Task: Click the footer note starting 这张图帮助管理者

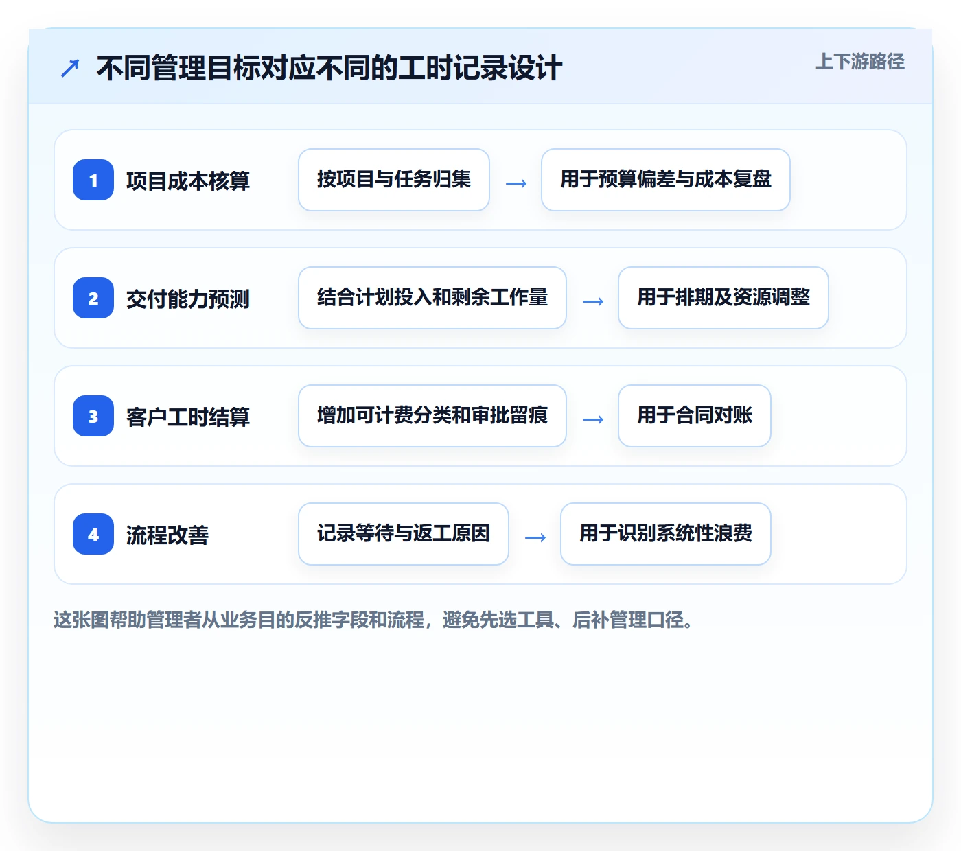Action: point(375,620)
